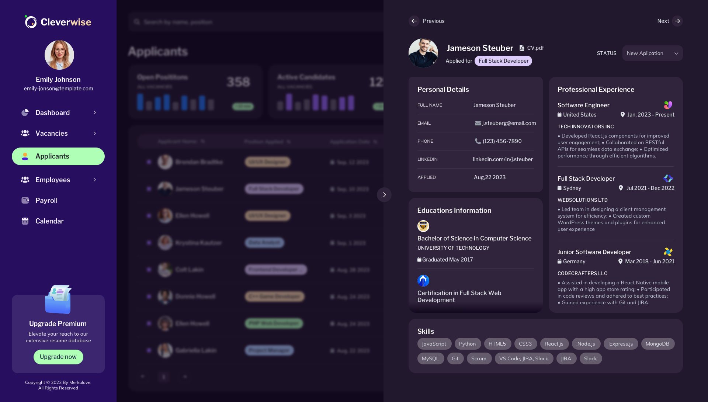Click the Previous navigation arrow
Viewport: 708px width, 402px height.
click(414, 21)
